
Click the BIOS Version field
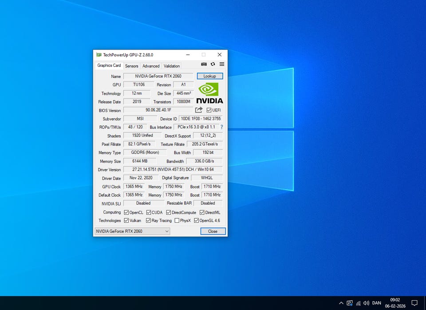click(x=158, y=110)
